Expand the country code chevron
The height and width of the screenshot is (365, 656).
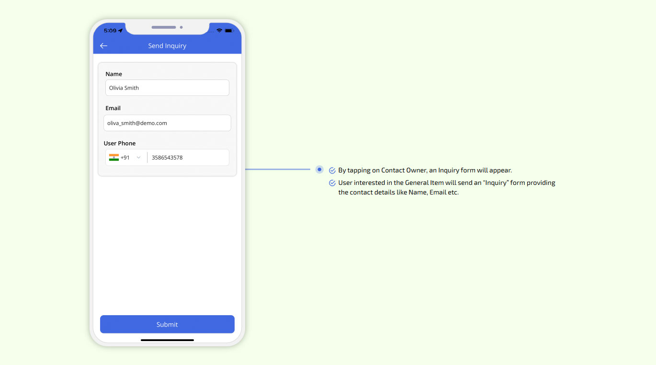pos(138,157)
